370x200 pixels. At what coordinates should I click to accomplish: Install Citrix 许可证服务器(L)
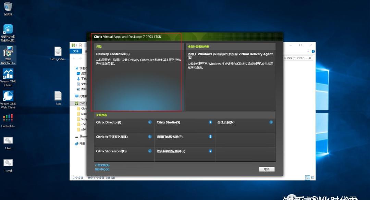[124, 140]
